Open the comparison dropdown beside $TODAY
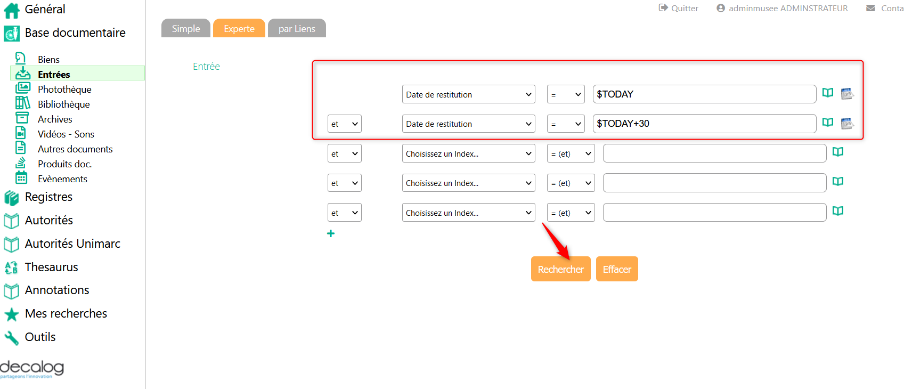Image resolution: width=904 pixels, height=389 pixels. [x=565, y=94]
